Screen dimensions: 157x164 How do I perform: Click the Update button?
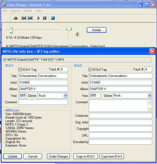[x=13, y=156]
